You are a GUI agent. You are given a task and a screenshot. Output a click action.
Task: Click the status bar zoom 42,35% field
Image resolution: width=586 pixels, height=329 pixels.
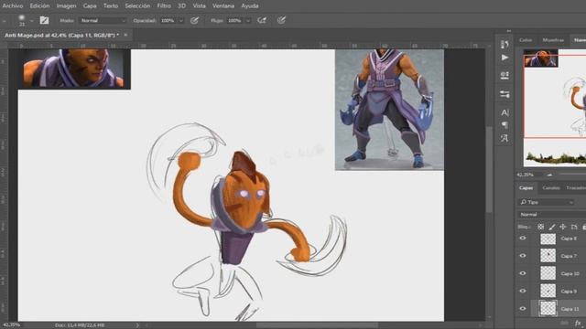coord(11,325)
